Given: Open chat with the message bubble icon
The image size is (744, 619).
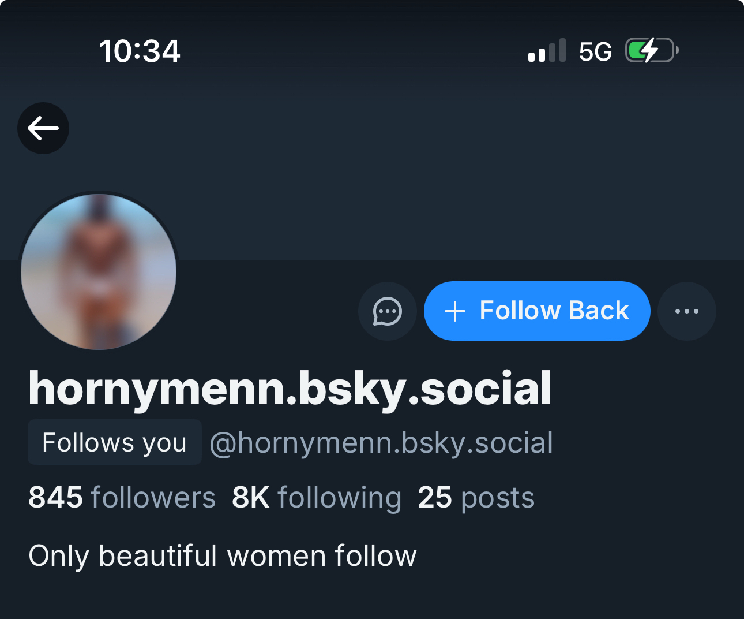Looking at the screenshot, I should pos(387,311).
